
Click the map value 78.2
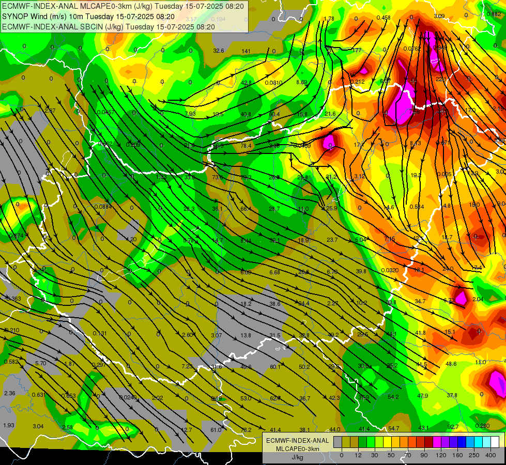point(246,430)
